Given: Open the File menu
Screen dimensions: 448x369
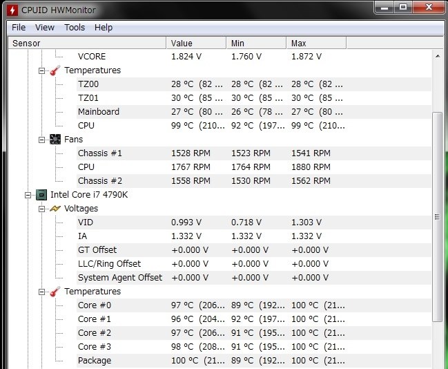Looking at the screenshot, I should (19, 28).
